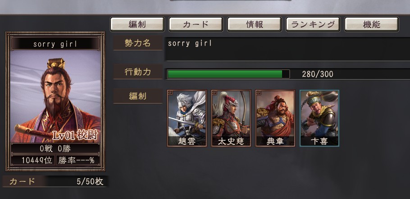410x199 pixels.
Task: Select the 趙雲 general card
Action: tap(187, 118)
